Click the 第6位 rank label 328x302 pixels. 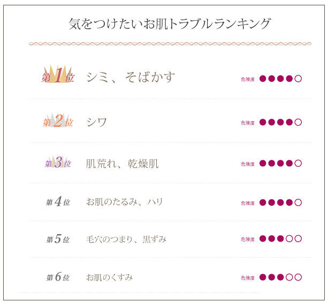(58, 277)
